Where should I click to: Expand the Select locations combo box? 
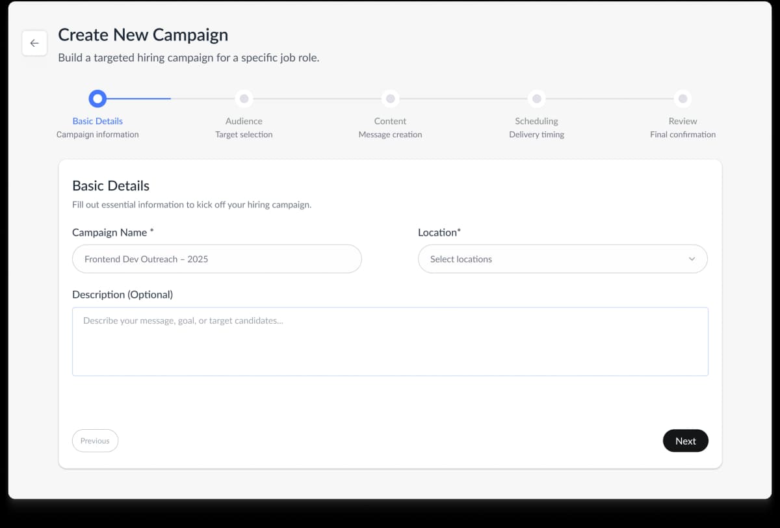pos(563,259)
